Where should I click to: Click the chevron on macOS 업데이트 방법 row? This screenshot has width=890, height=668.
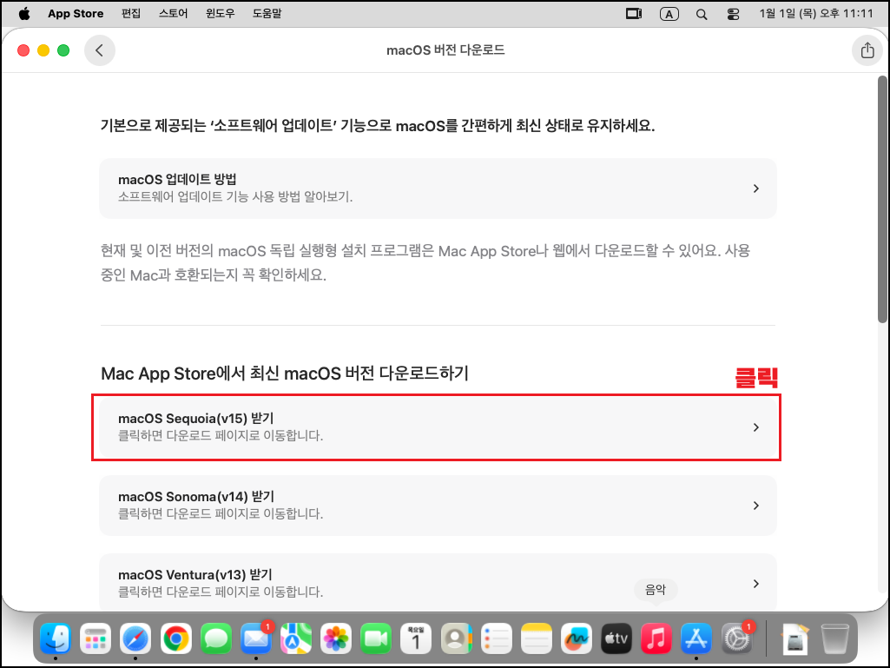756,188
